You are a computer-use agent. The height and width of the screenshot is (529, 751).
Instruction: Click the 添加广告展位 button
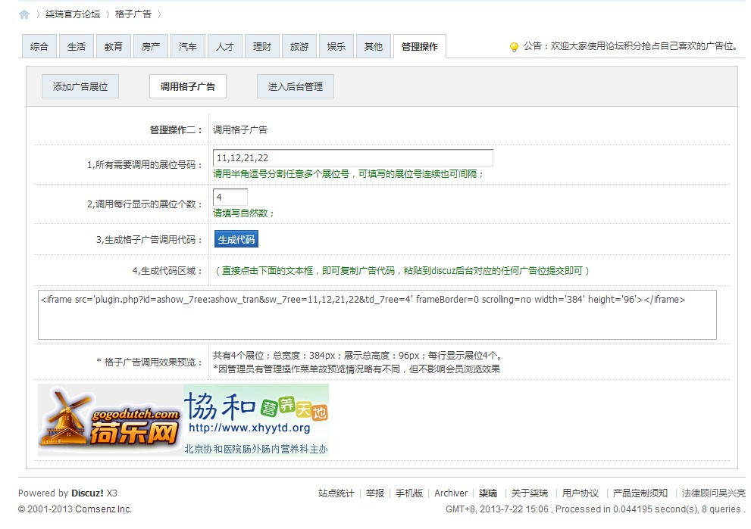tap(80, 87)
